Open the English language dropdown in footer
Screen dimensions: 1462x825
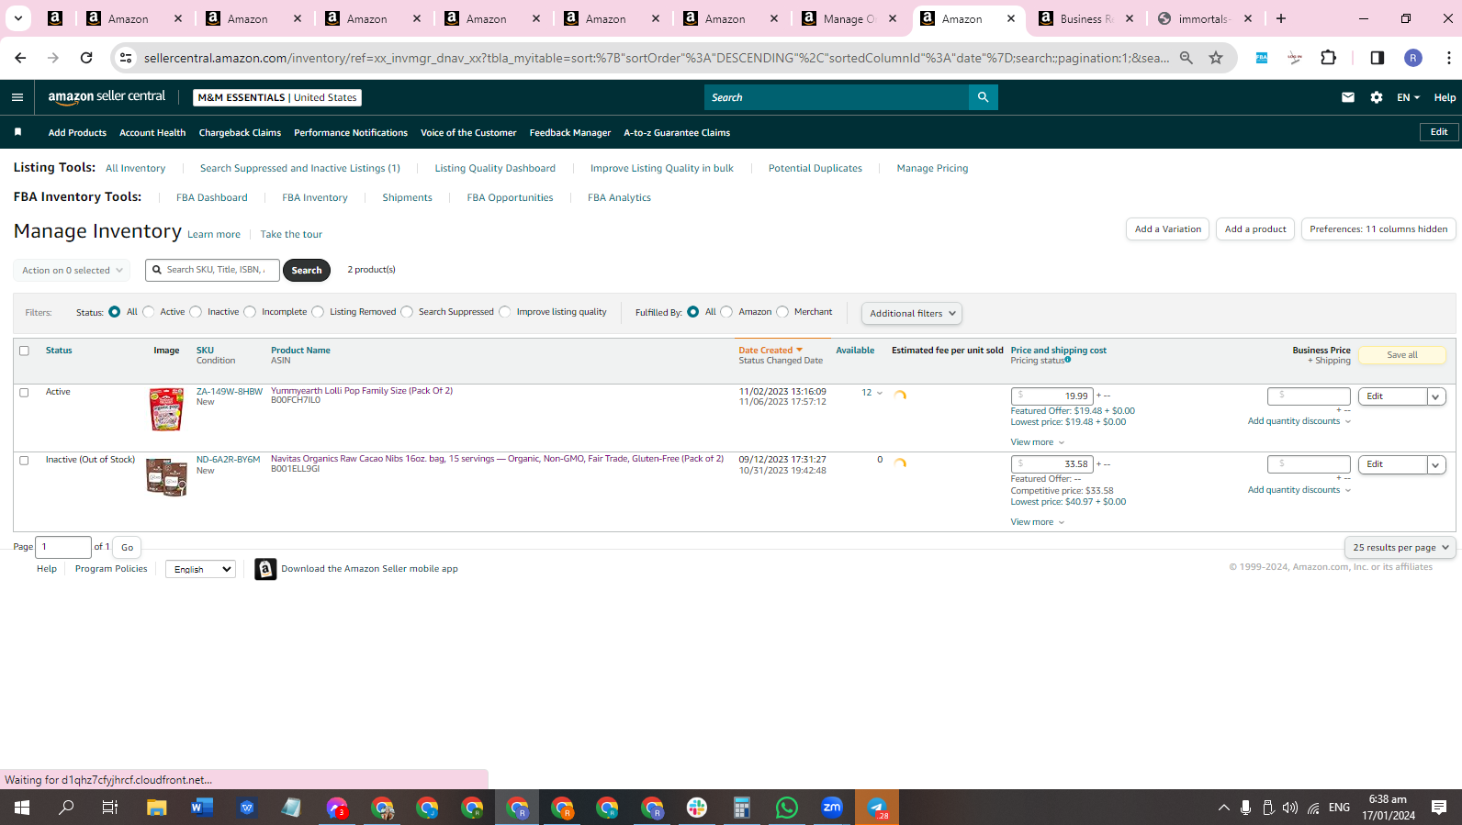200,570
